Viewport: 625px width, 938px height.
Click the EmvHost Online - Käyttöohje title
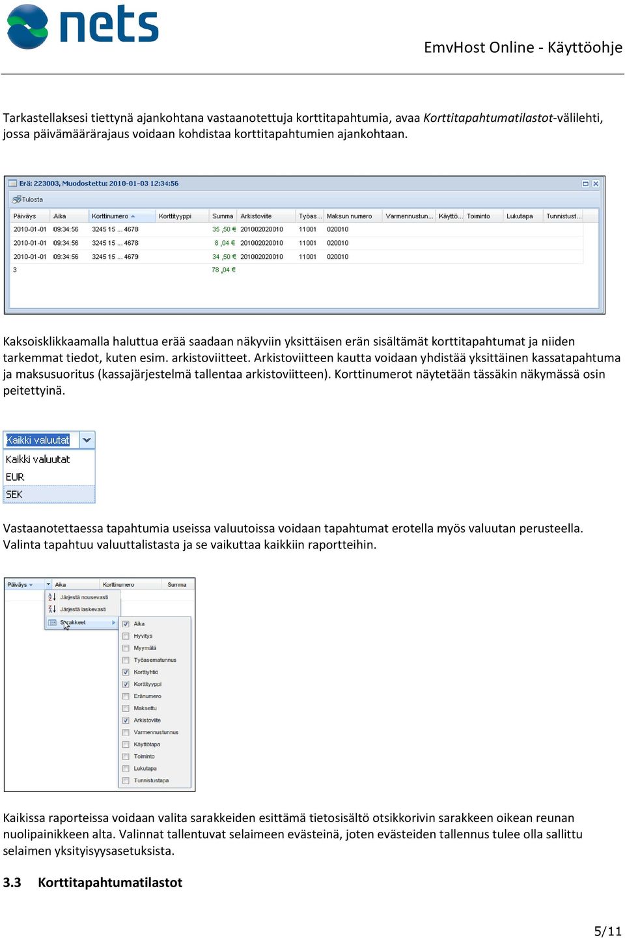pos(523,48)
